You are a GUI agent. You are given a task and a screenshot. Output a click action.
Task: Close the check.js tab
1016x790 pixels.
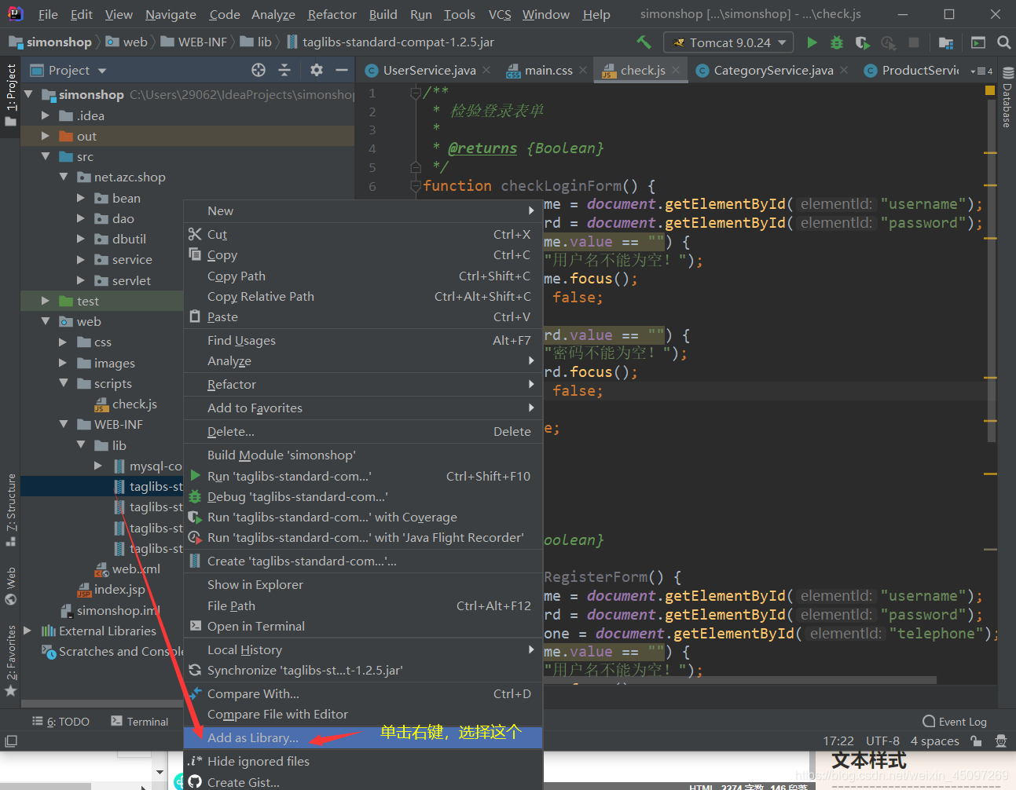tap(677, 70)
